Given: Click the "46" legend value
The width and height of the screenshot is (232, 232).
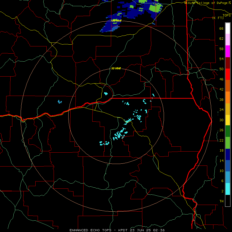Looking at the screenshot, I should click(x=221, y=79).
